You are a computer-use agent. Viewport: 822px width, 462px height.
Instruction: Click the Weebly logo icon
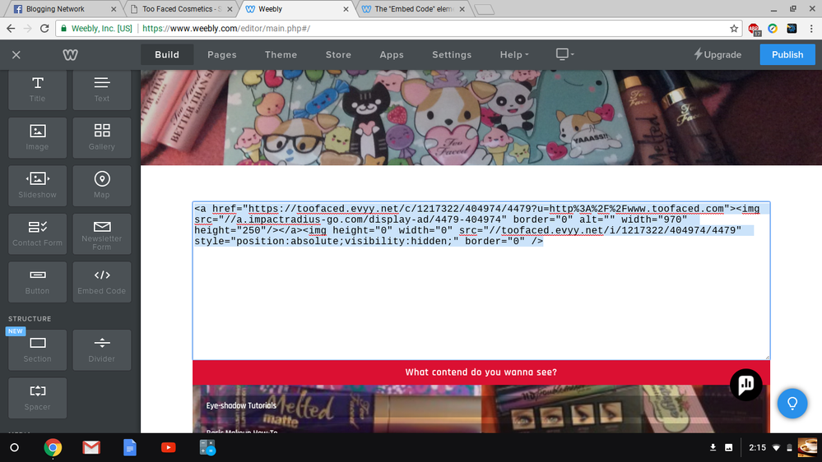(x=70, y=54)
